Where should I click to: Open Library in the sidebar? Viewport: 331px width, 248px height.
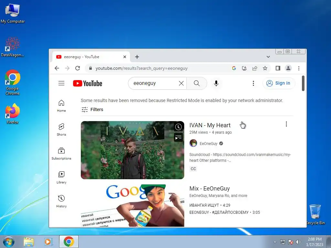pos(61,178)
